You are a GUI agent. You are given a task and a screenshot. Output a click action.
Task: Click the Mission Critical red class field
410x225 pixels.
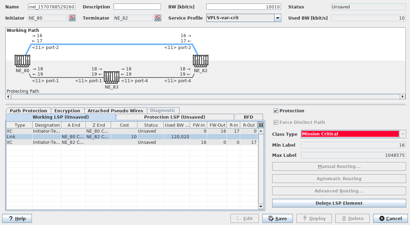point(350,134)
